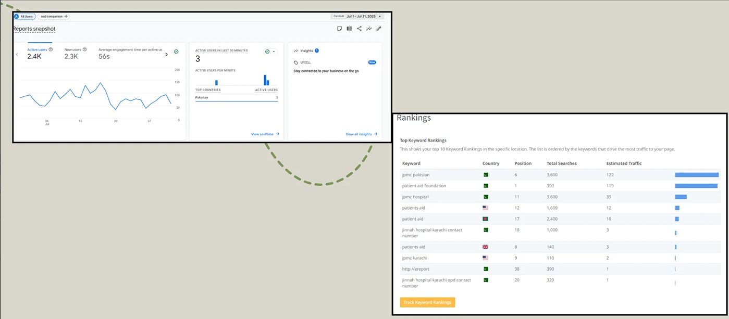Click the Pakistan flag in jpmc pakistan row
This screenshot has height=319, width=729.
(486, 175)
